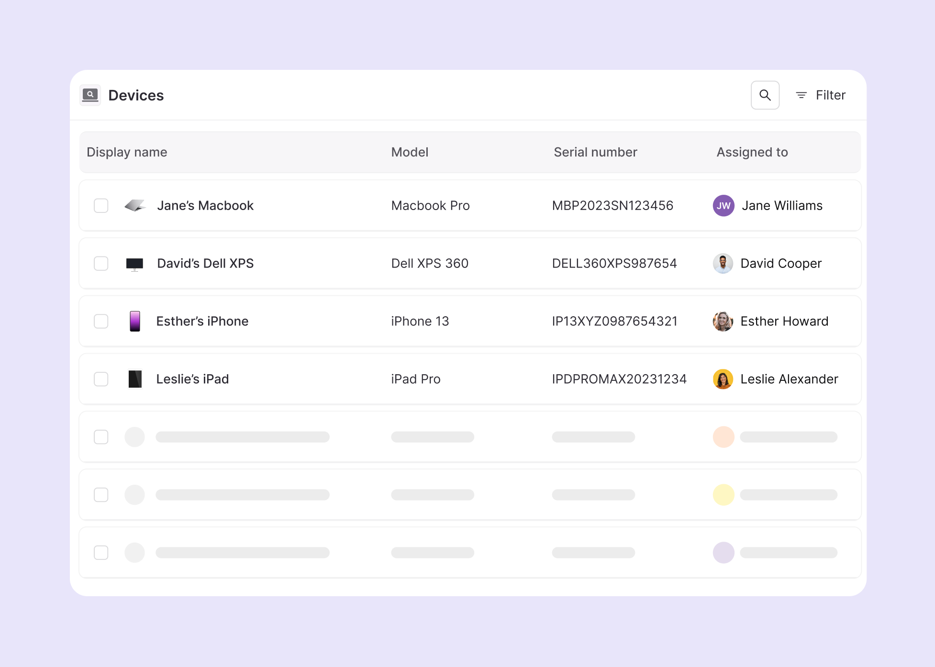The height and width of the screenshot is (667, 935).
Task: Select the checkbox for Leslie's iPad
Action: (101, 379)
